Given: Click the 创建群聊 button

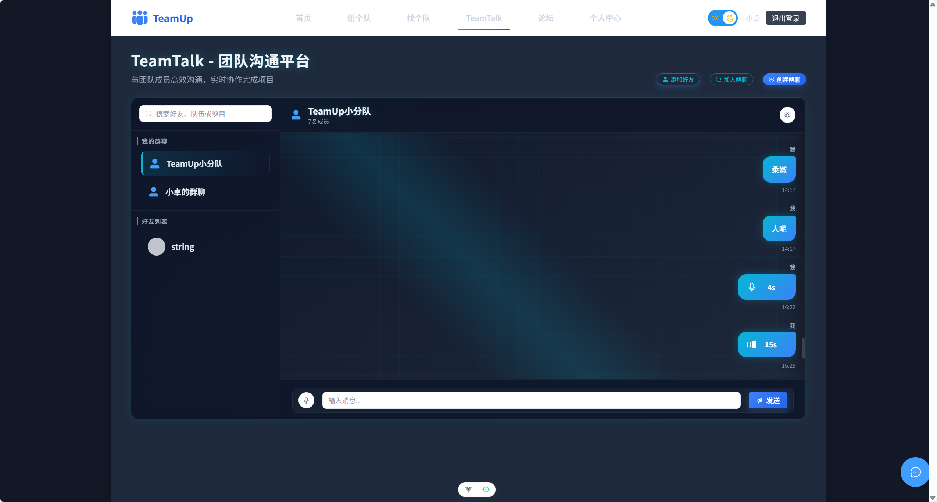Looking at the screenshot, I should (784, 79).
